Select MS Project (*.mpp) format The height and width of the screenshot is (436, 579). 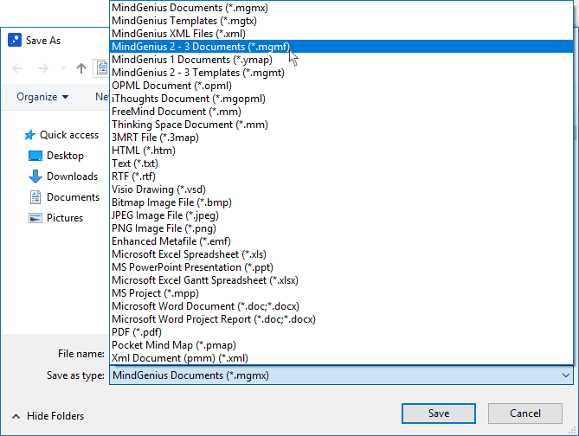coord(341,293)
